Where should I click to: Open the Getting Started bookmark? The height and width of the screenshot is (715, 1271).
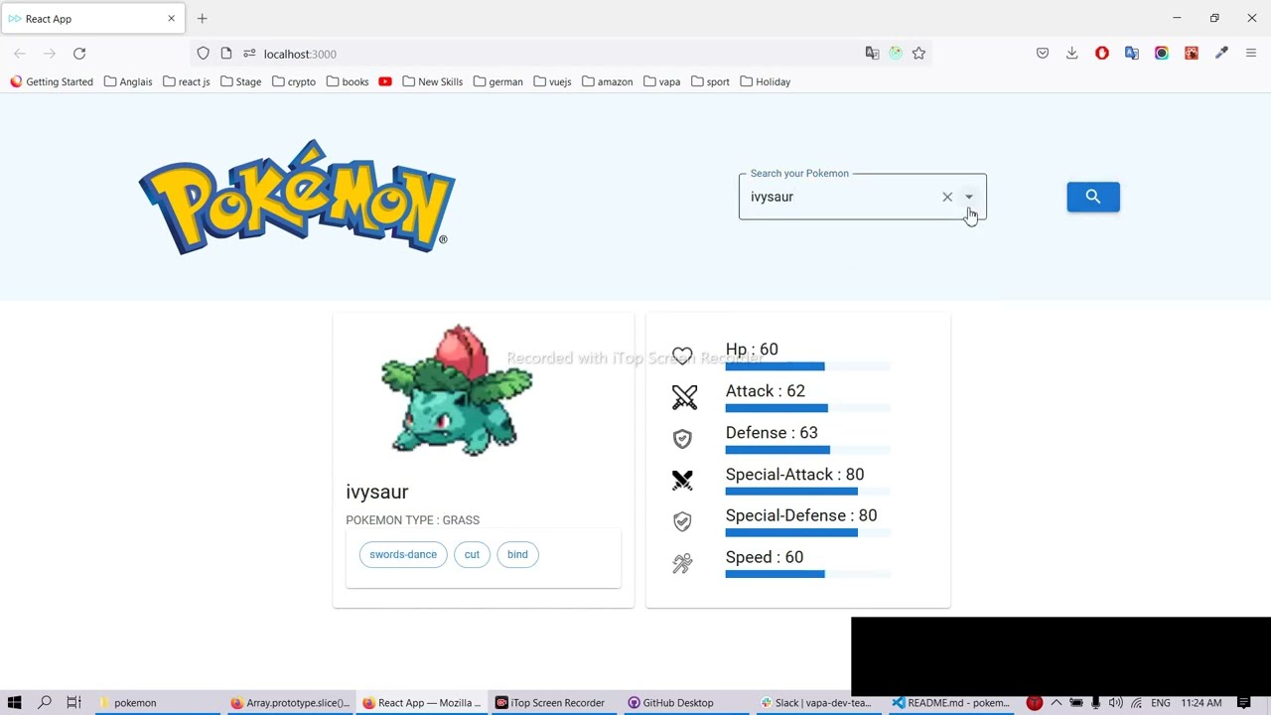(x=52, y=81)
